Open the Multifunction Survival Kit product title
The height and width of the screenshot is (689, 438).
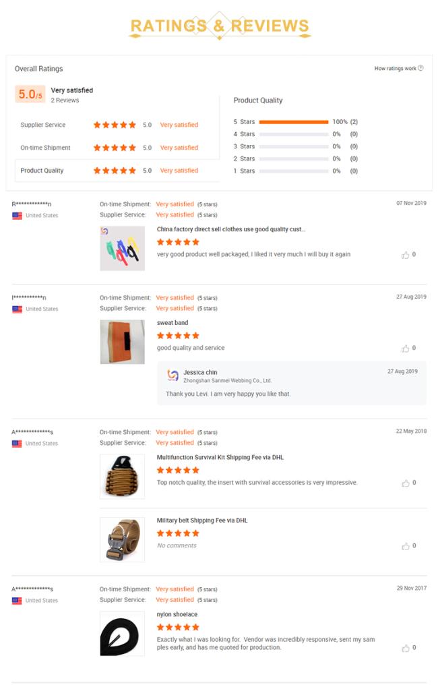[x=220, y=457]
